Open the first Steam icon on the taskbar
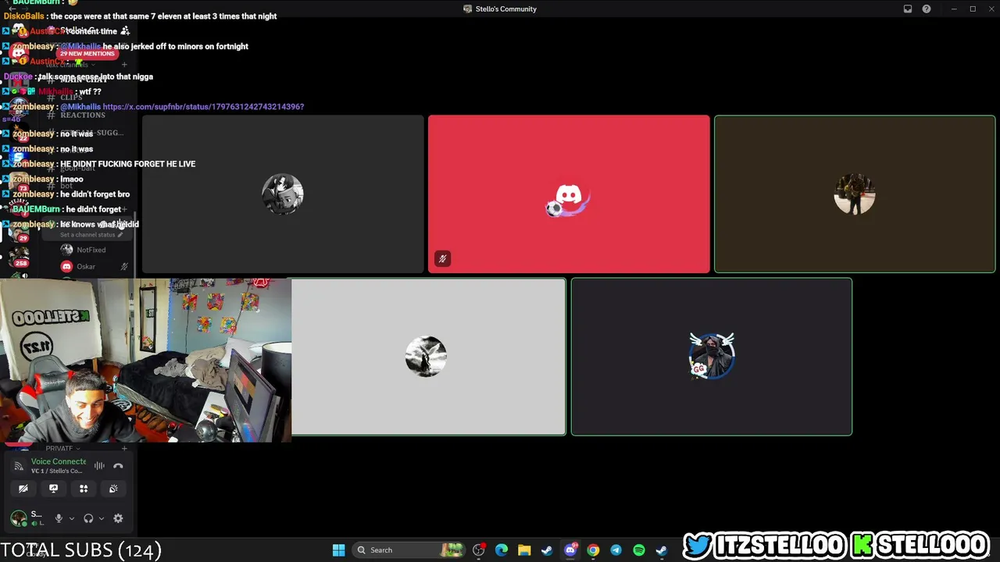1000x562 pixels. pyautogui.click(x=547, y=550)
